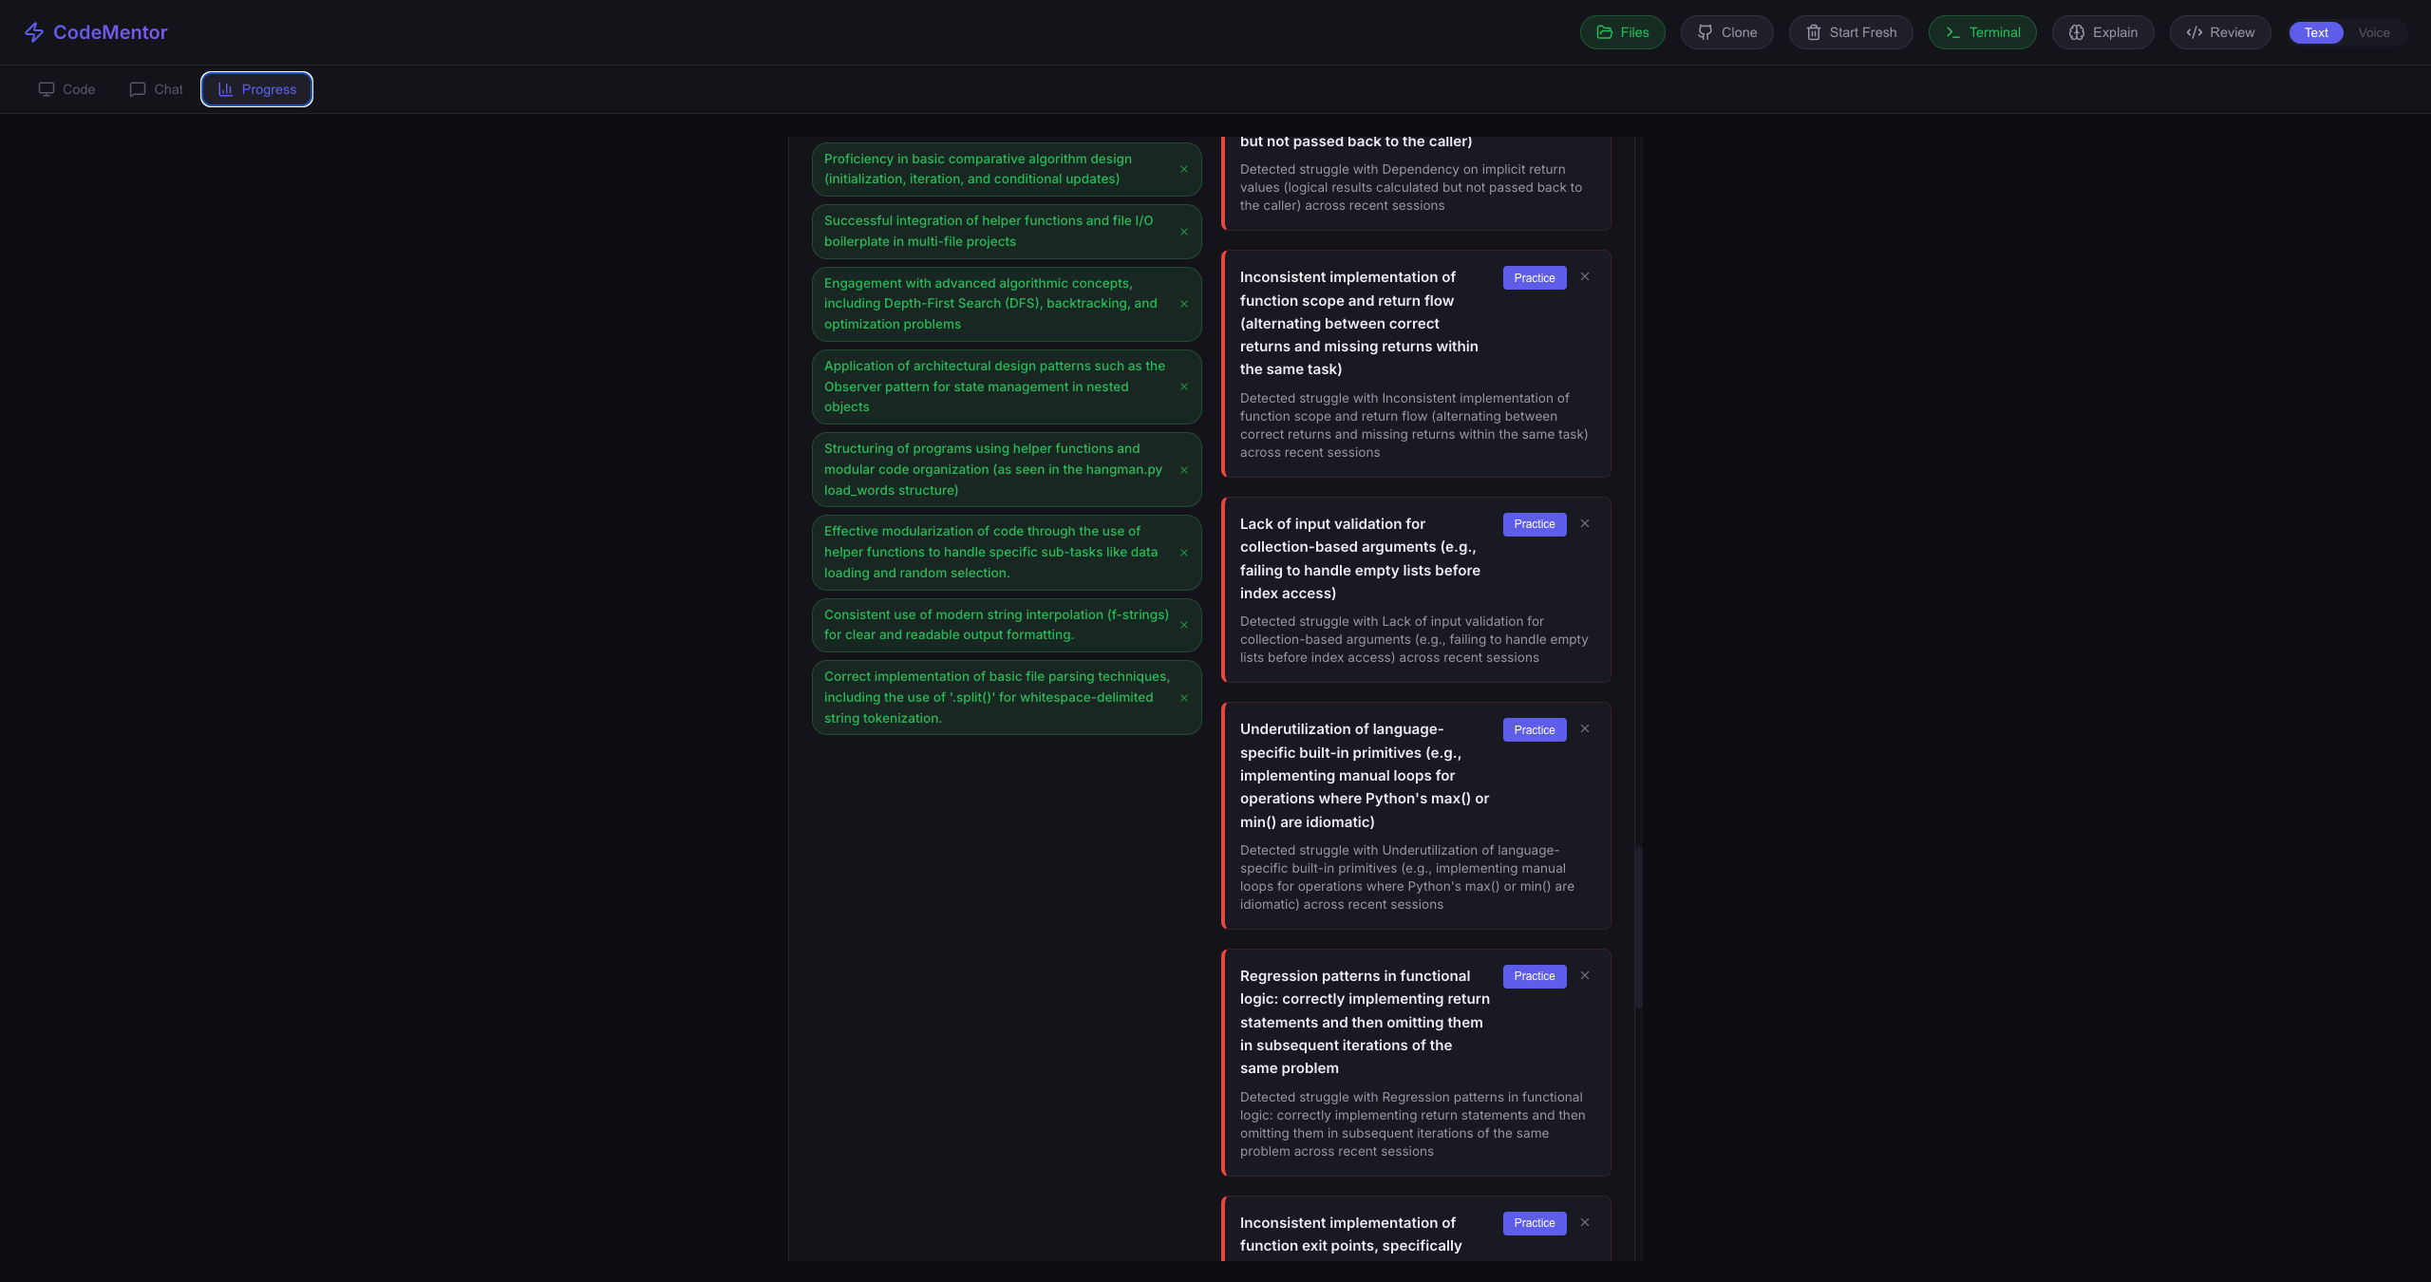Click Start Fresh trash button
This screenshot has height=1282, width=2431.
(1850, 32)
